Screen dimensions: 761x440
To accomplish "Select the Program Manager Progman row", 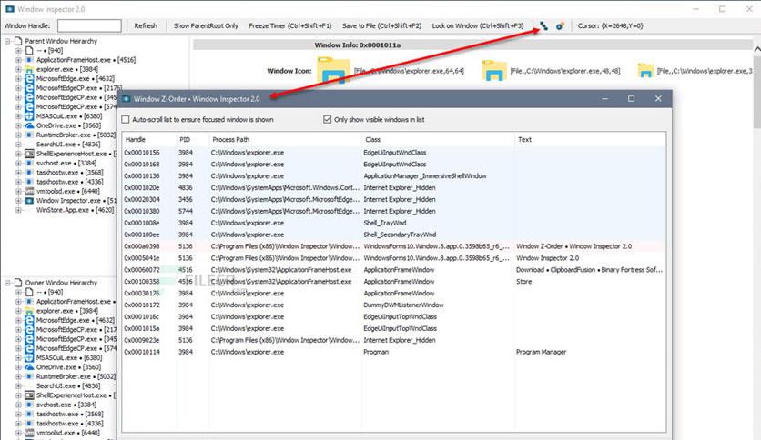I will (x=393, y=352).
